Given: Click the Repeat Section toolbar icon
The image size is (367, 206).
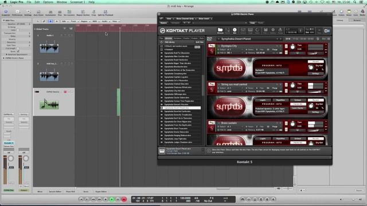Looking at the screenshot, I should (83, 12).
